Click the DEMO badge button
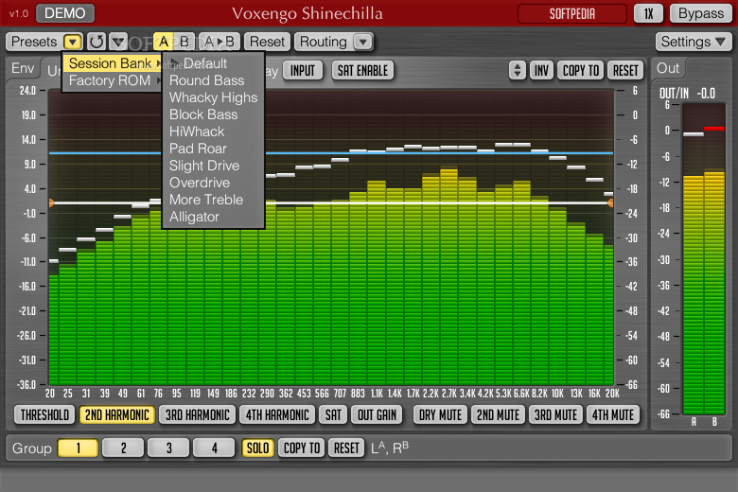738x492 pixels. click(65, 13)
